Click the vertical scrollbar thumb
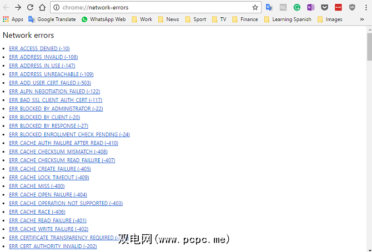Screen dimensions: 372x252 pos(370,47)
